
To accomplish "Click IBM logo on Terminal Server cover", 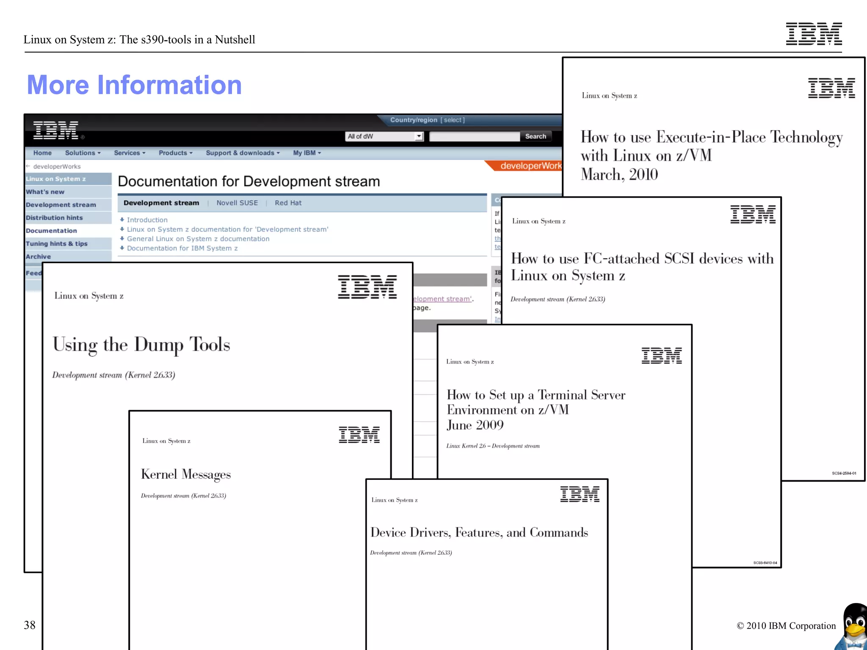I will tap(662, 355).
